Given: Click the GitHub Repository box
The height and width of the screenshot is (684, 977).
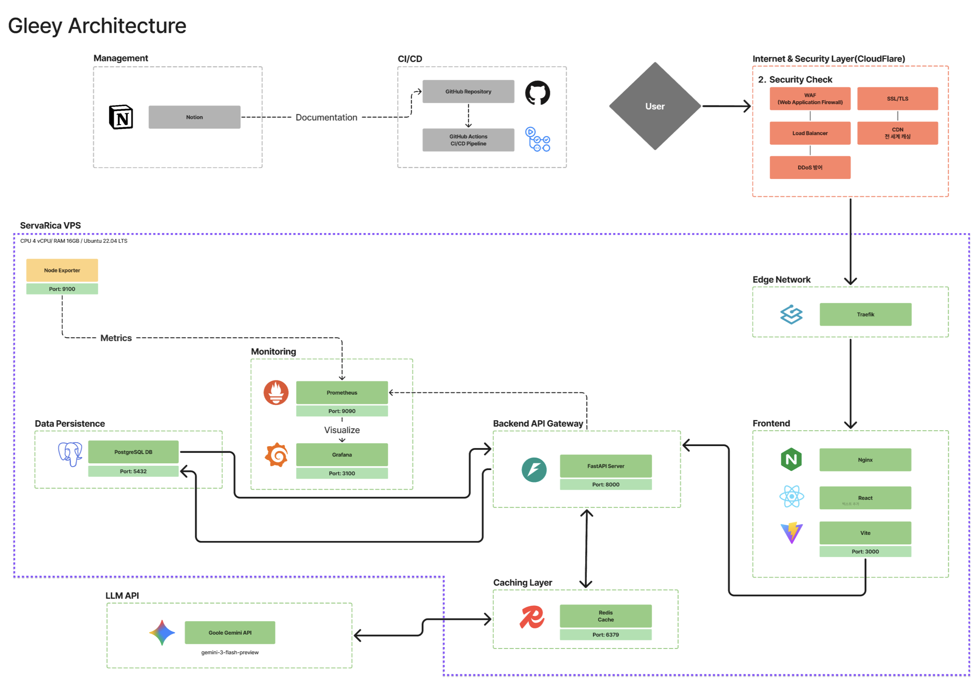Looking at the screenshot, I should (x=468, y=92).
